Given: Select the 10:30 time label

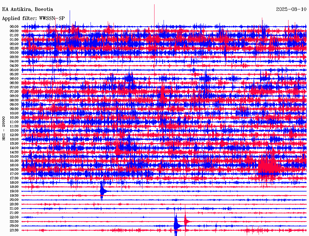Looking at the screenshot, I should [x=14, y=118].
